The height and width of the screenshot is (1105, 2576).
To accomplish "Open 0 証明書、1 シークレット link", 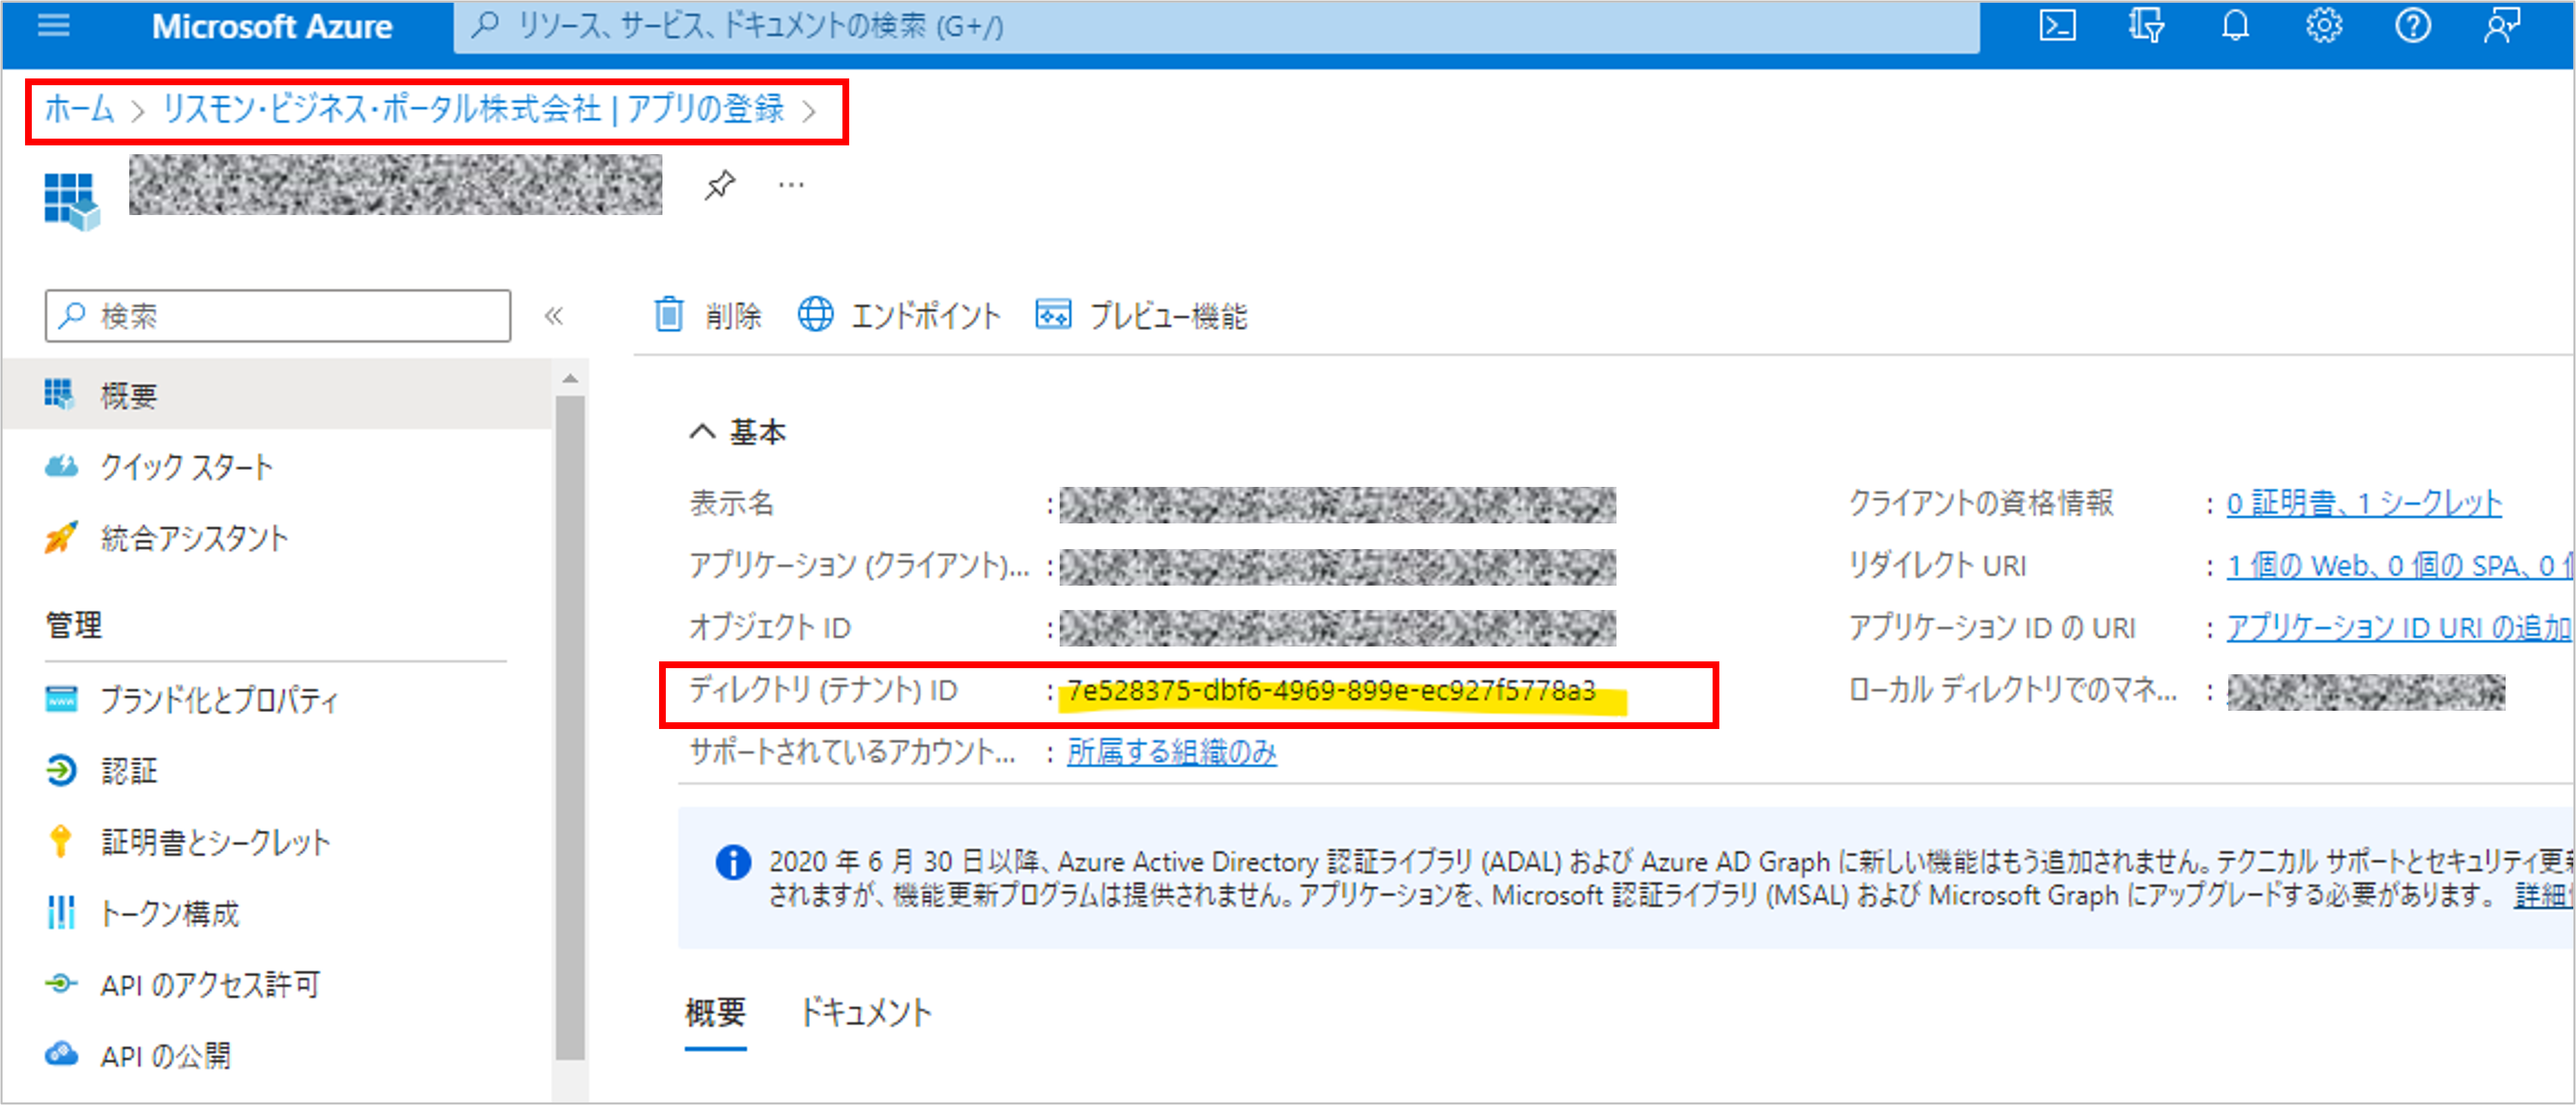I will click(2364, 504).
